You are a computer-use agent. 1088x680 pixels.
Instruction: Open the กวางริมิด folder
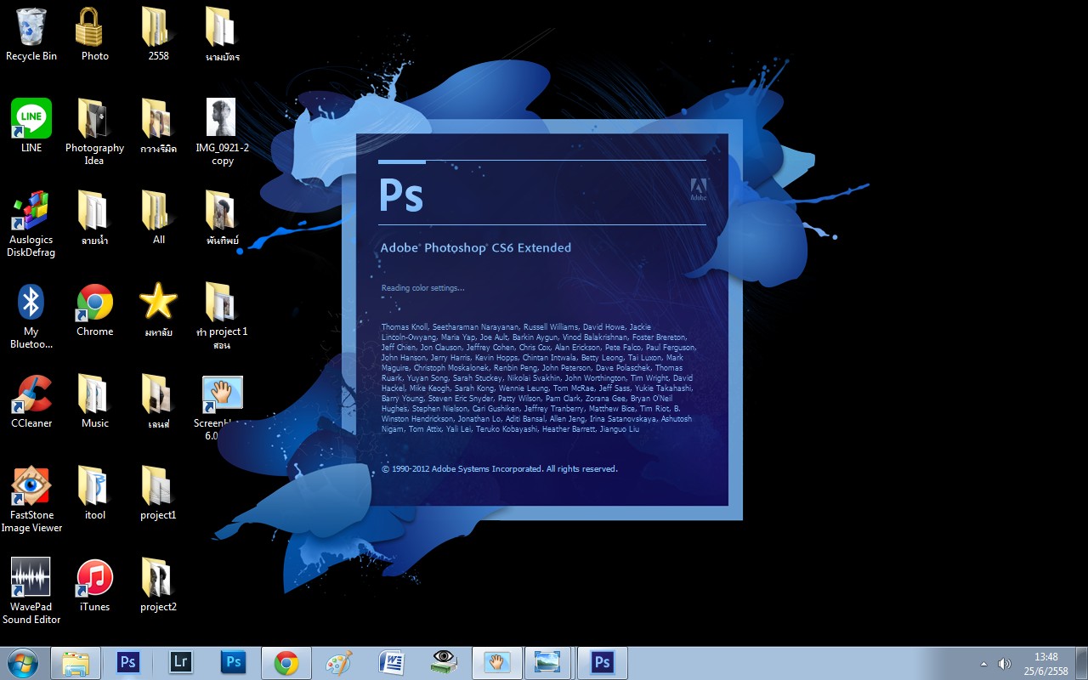click(158, 126)
